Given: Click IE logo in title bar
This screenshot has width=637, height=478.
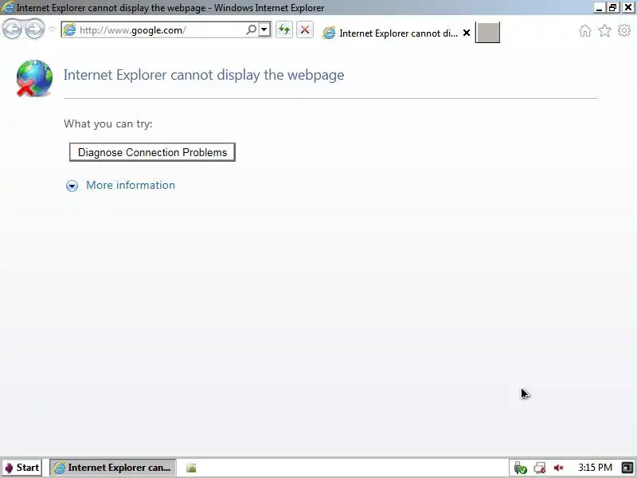Looking at the screenshot, I should pyautogui.click(x=8, y=7).
